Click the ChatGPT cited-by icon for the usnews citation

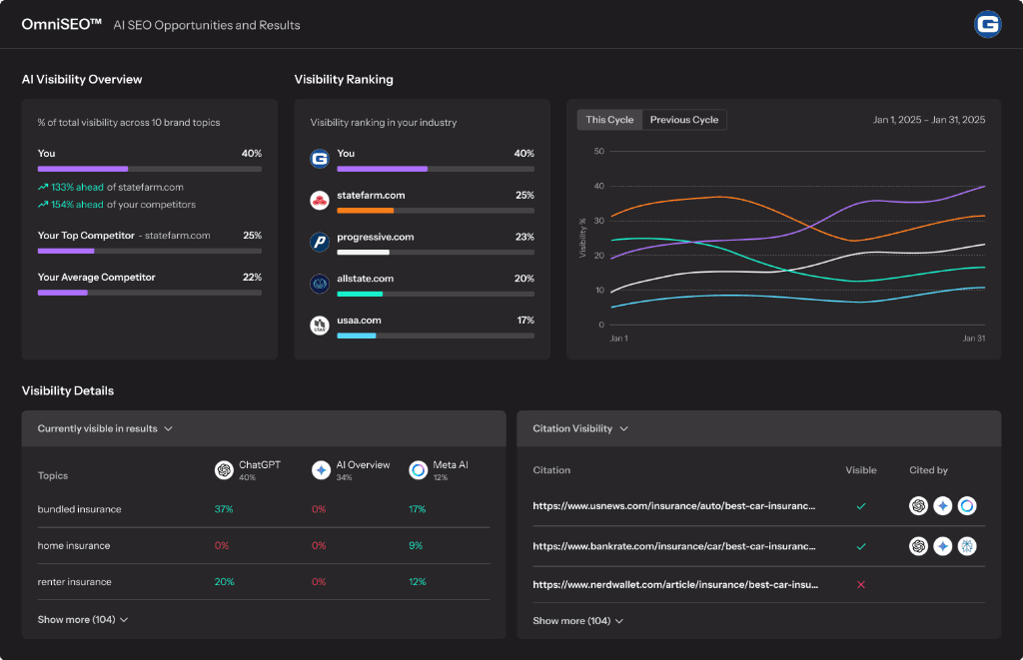click(918, 506)
